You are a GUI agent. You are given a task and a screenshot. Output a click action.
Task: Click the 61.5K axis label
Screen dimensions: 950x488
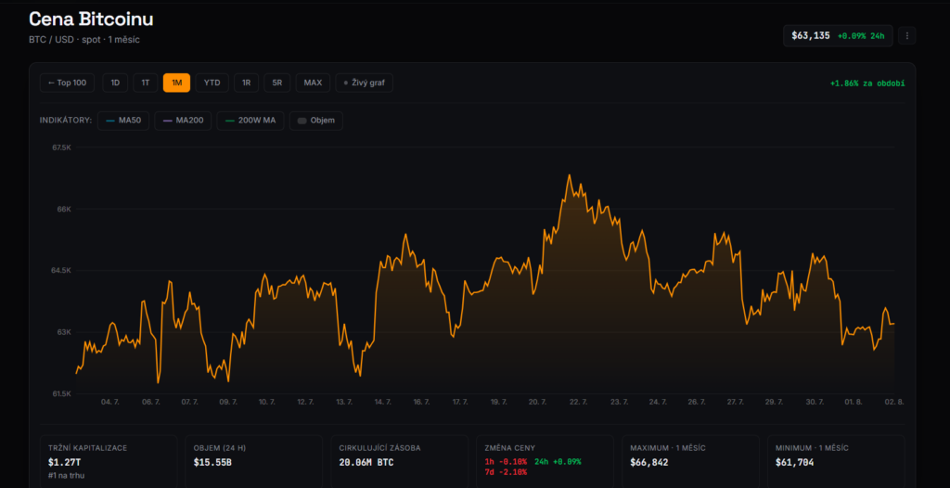coord(62,394)
